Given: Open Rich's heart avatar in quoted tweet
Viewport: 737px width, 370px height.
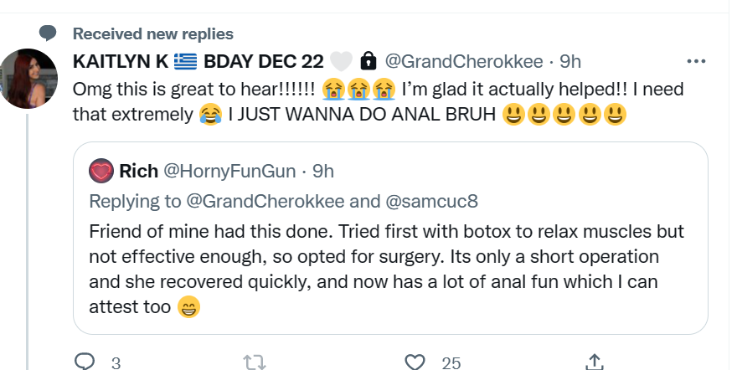Looking at the screenshot, I should [102, 171].
